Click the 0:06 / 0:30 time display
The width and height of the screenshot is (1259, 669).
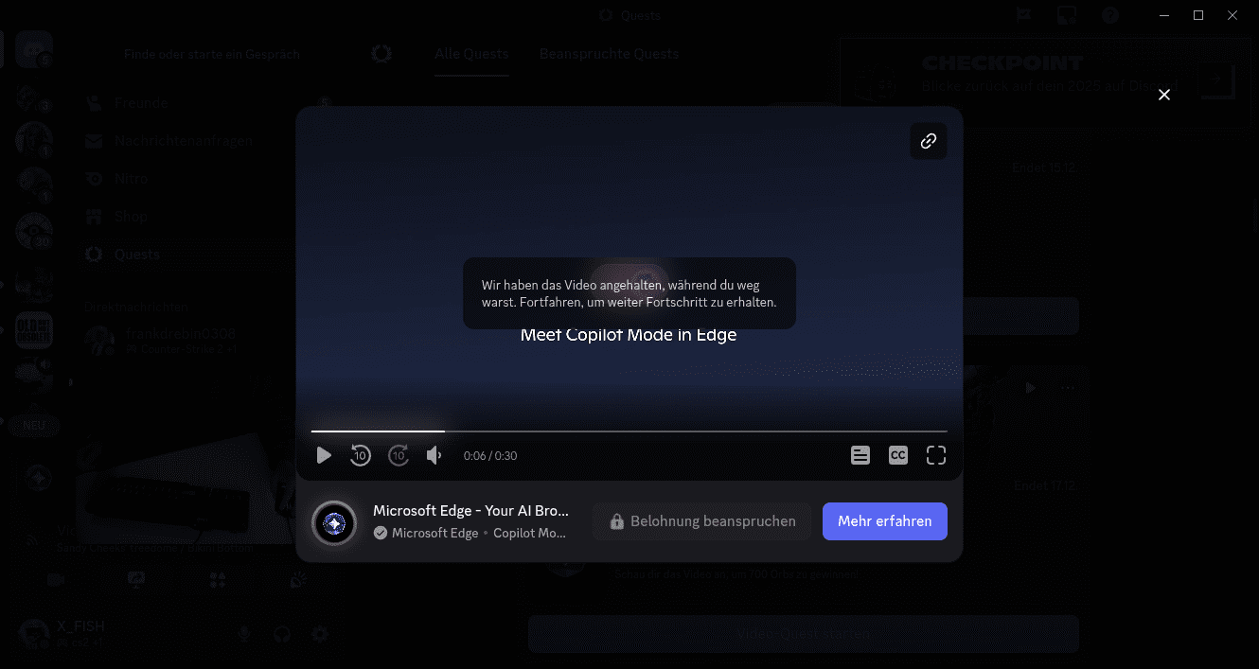point(490,455)
